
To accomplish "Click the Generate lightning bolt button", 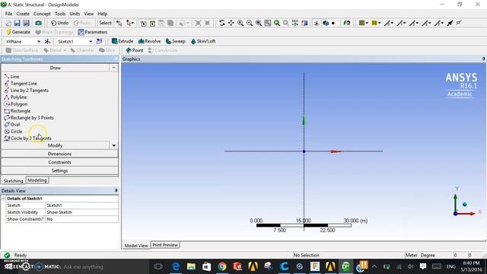I will (x=18, y=32).
